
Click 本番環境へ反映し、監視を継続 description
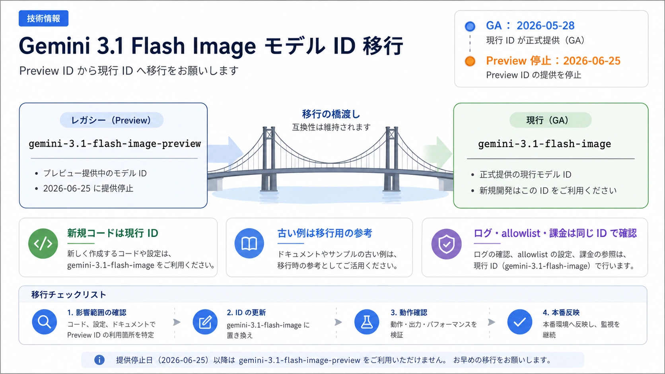(581, 329)
